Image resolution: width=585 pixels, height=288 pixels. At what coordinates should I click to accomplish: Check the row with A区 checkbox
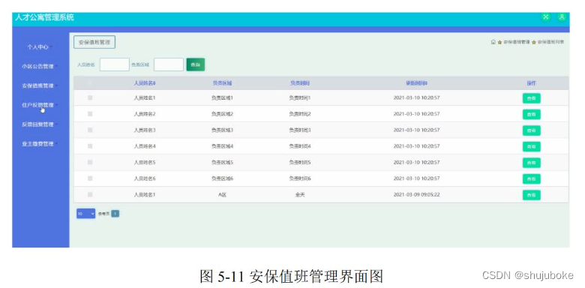point(90,194)
